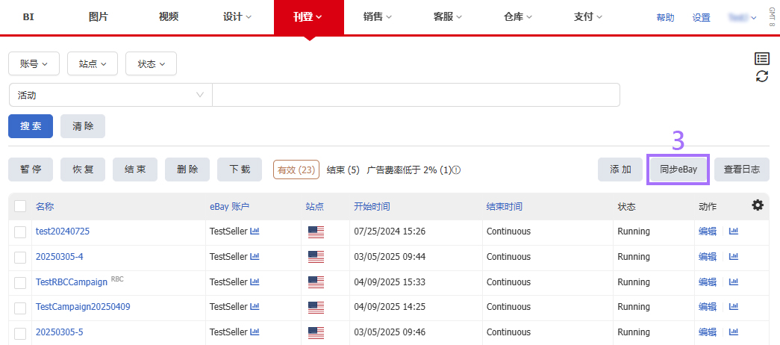Image resolution: width=780 pixels, height=345 pixels.
Task: Click the list view icon at top right
Action: tap(761, 59)
